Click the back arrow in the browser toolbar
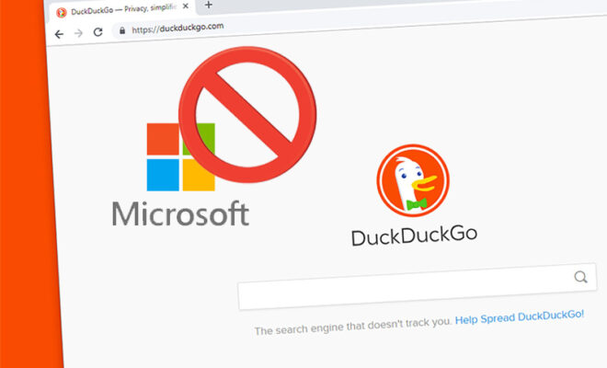The height and width of the screenshot is (368, 607). click(59, 34)
